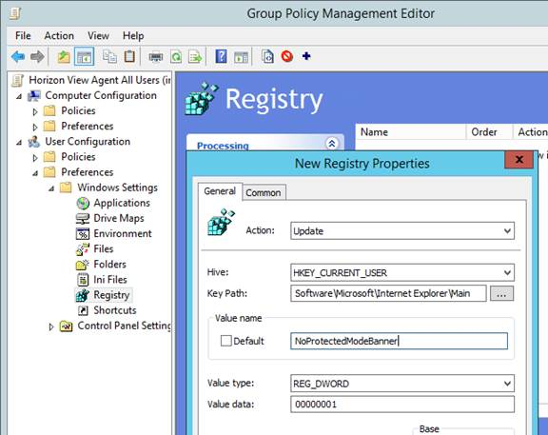The width and height of the screenshot is (548, 435).
Task: Select Folders node in the tree
Action: (x=109, y=265)
